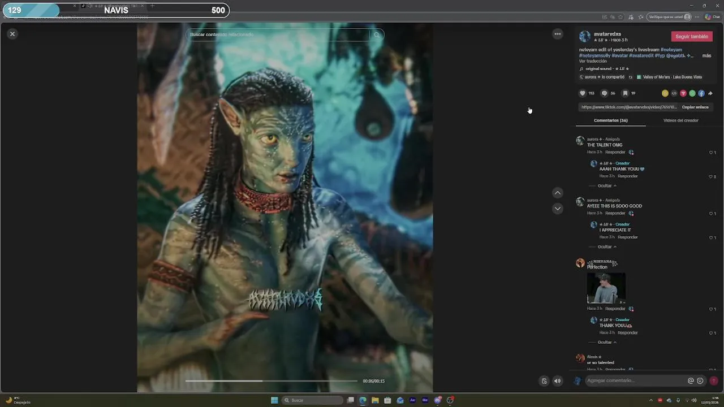Image resolution: width=724 pixels, height=407 pixels.
Task: Post comment with red send arrow
Action: pyautogui.click(x=714, y=381)
